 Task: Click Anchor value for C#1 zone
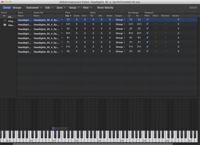click(178, 24)
